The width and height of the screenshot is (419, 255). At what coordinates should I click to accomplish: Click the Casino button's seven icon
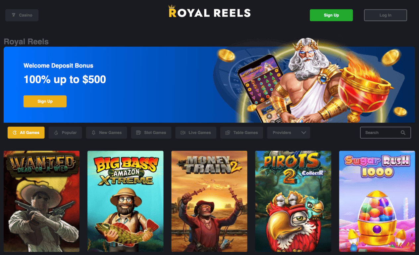14,15
